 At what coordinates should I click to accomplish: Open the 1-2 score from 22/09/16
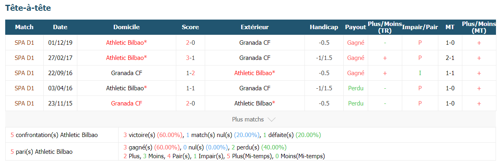[x=190, y=73]
